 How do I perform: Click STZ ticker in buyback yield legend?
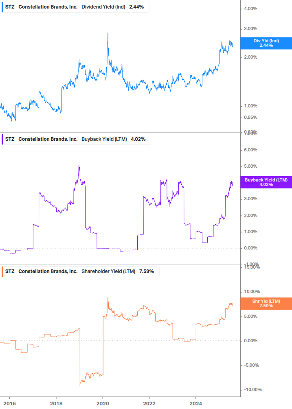coord(10,139)
